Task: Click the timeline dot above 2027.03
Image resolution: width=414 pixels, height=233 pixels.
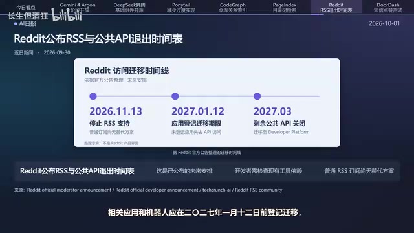Action: pyautogui.click(x=257, y=96)
